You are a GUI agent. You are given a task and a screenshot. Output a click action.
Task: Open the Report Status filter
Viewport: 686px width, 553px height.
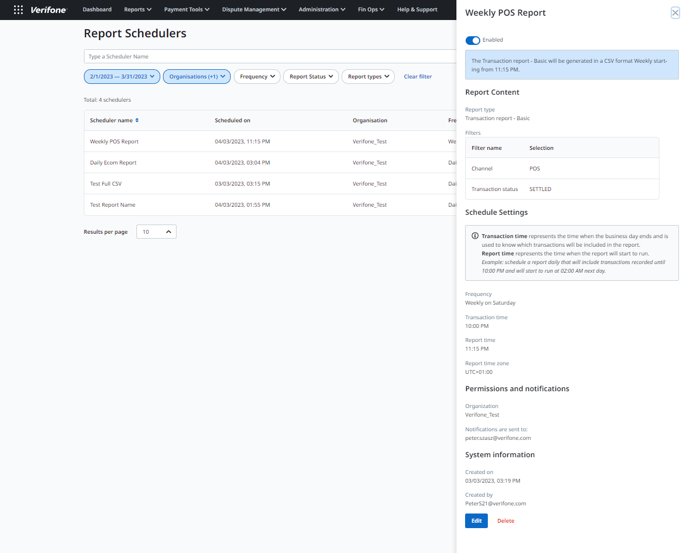pos(311,76)
